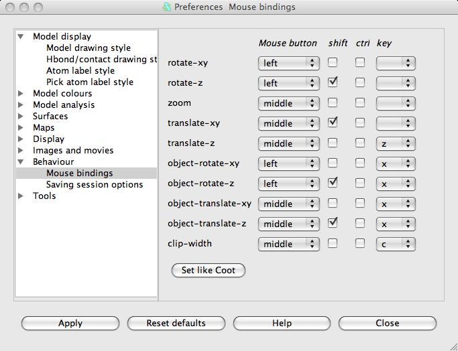
Task: Open mouse button dropdown for clip-width
Action: click(288, 244)
